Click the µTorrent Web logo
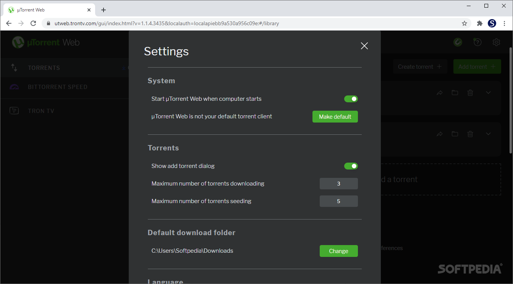Viewport: 513px width, 284px height. 45,42
